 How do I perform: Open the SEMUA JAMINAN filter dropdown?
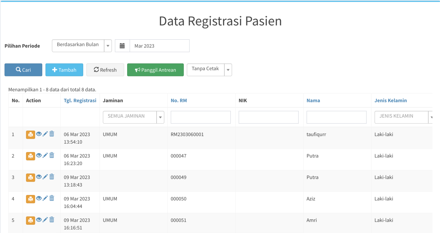[134, 117]
